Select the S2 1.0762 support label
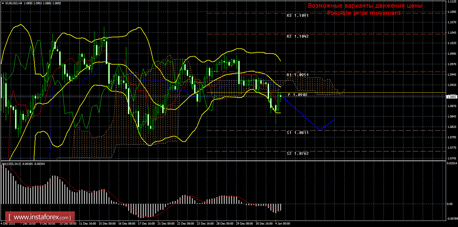Image resolution: width=458 pixels, height=227 pixels. click(x=297, y=153)
